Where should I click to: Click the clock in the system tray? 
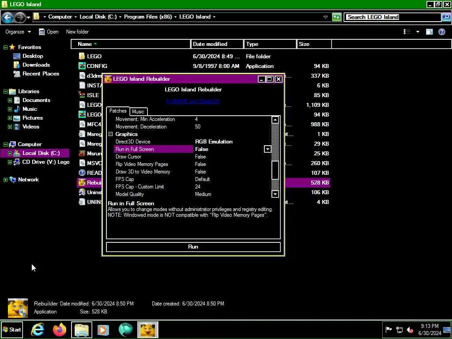[429, 329]
